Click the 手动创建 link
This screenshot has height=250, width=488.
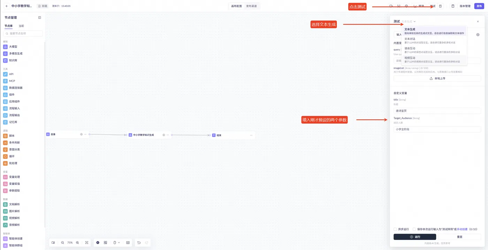coord(462,229)
